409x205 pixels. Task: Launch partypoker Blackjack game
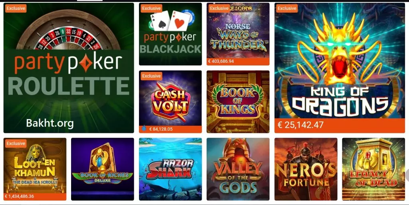pyautogui.click(x=170, y=34)
